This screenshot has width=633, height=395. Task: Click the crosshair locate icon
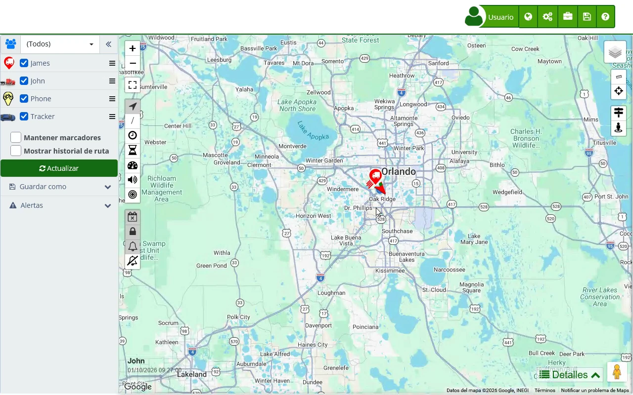click(619, 91)
